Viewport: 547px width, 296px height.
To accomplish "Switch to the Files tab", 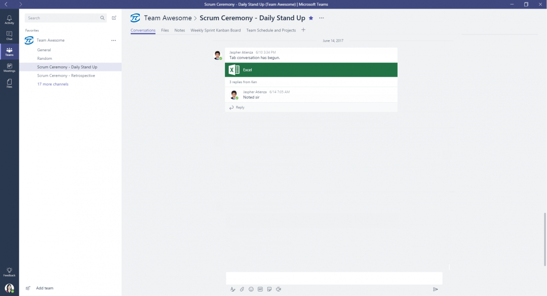I will click(x=165, y=30).
